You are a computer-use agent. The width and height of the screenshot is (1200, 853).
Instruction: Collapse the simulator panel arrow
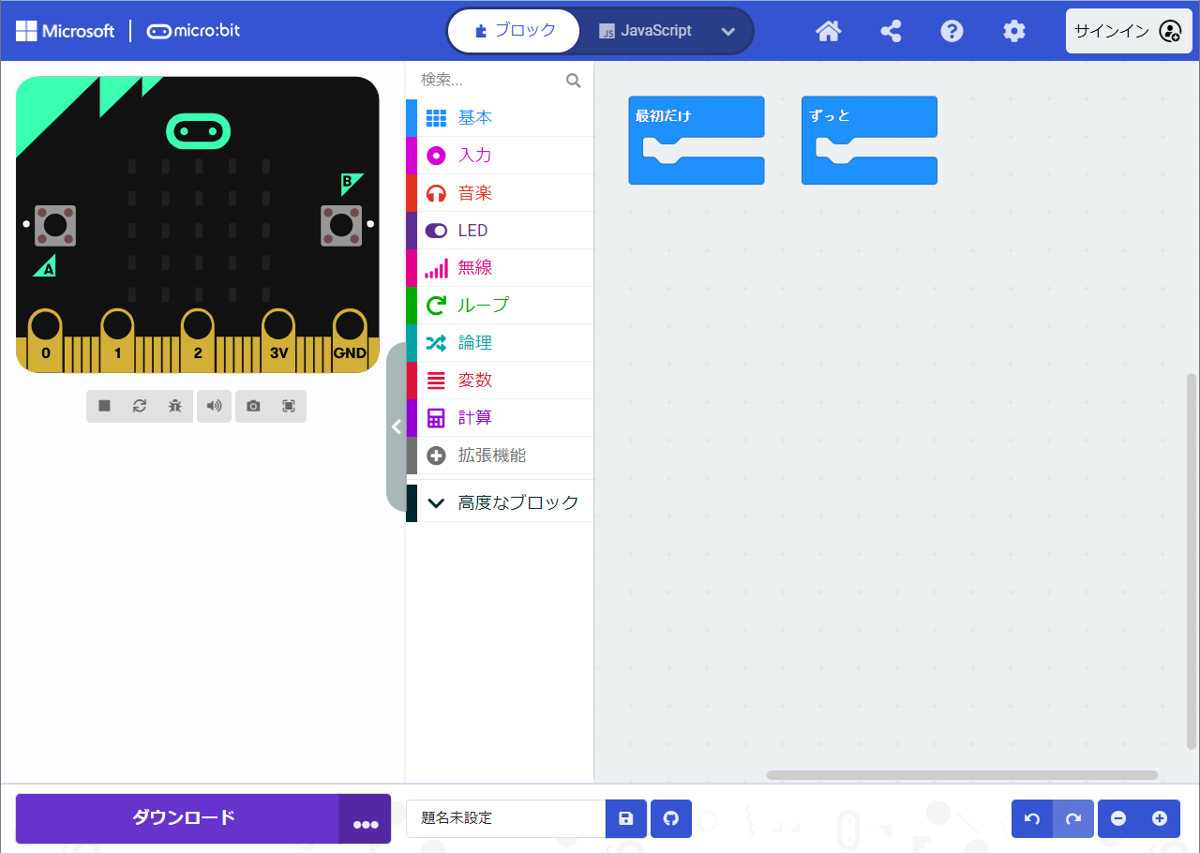396,427
